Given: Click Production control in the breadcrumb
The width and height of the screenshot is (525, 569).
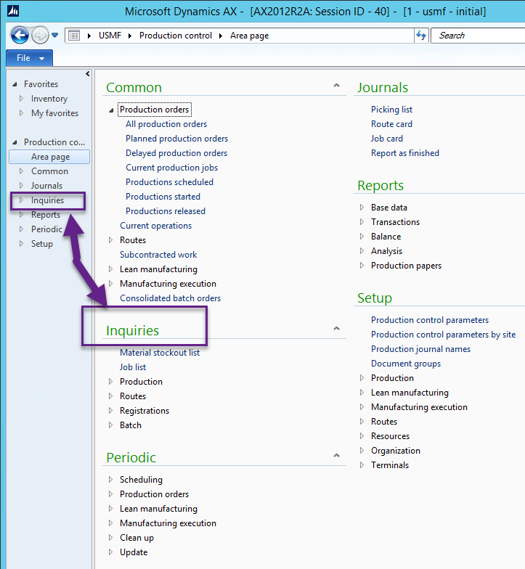Looking at the screenshot, I should click(176, 36).
